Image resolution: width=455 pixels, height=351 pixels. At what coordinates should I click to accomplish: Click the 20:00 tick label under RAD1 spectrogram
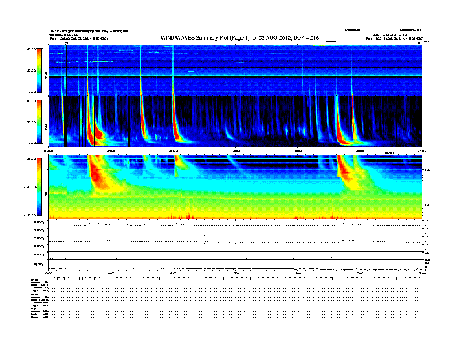tap(360, 151)
